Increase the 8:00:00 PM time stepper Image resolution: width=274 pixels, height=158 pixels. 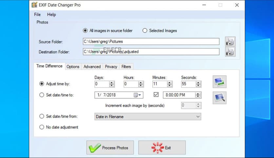click(x=198, y=94)
